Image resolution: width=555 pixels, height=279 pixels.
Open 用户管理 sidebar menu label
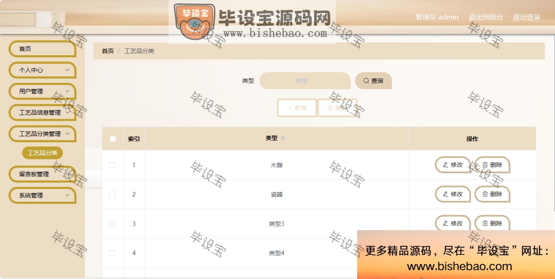click(31, 91)
